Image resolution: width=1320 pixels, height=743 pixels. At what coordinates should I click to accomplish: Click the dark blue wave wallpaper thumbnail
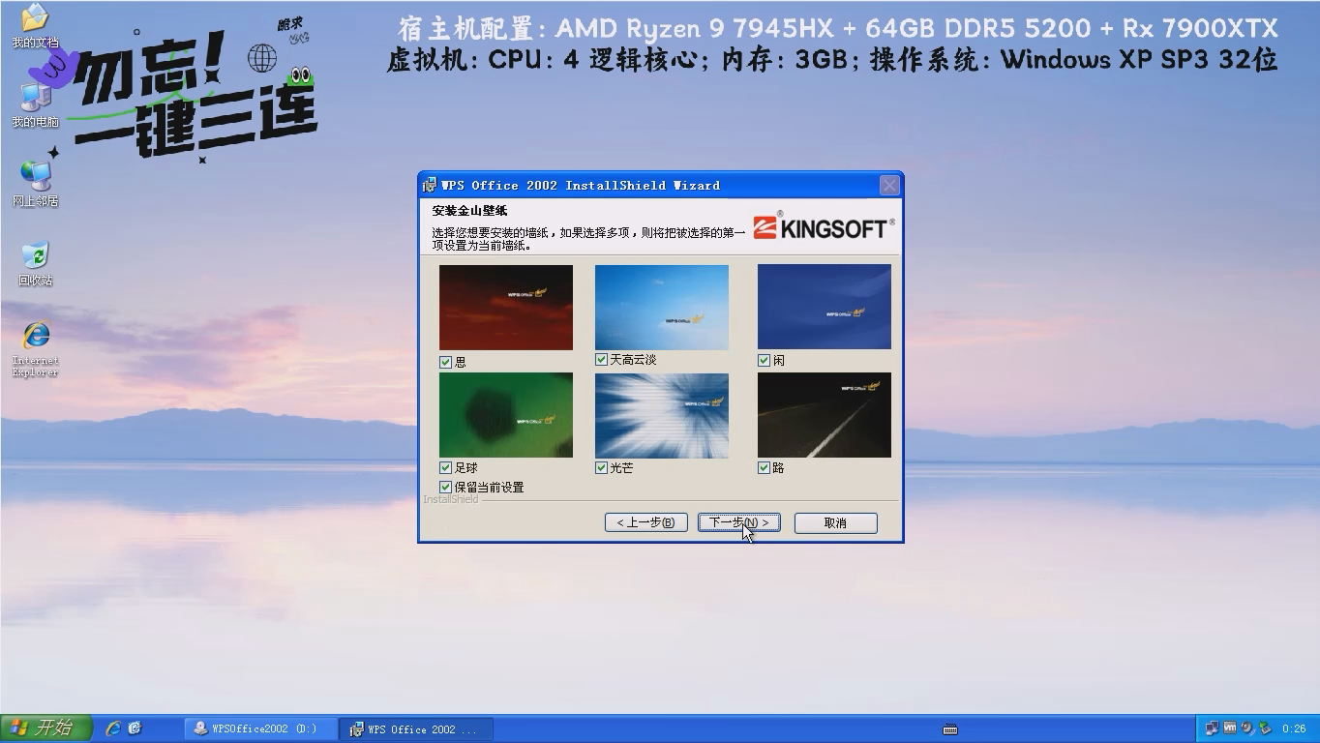tap(825, 307)
